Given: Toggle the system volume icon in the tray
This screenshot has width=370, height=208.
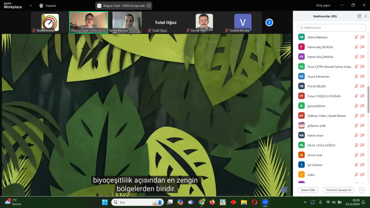Looking at the screenshot, I should (x=335, y=202).
